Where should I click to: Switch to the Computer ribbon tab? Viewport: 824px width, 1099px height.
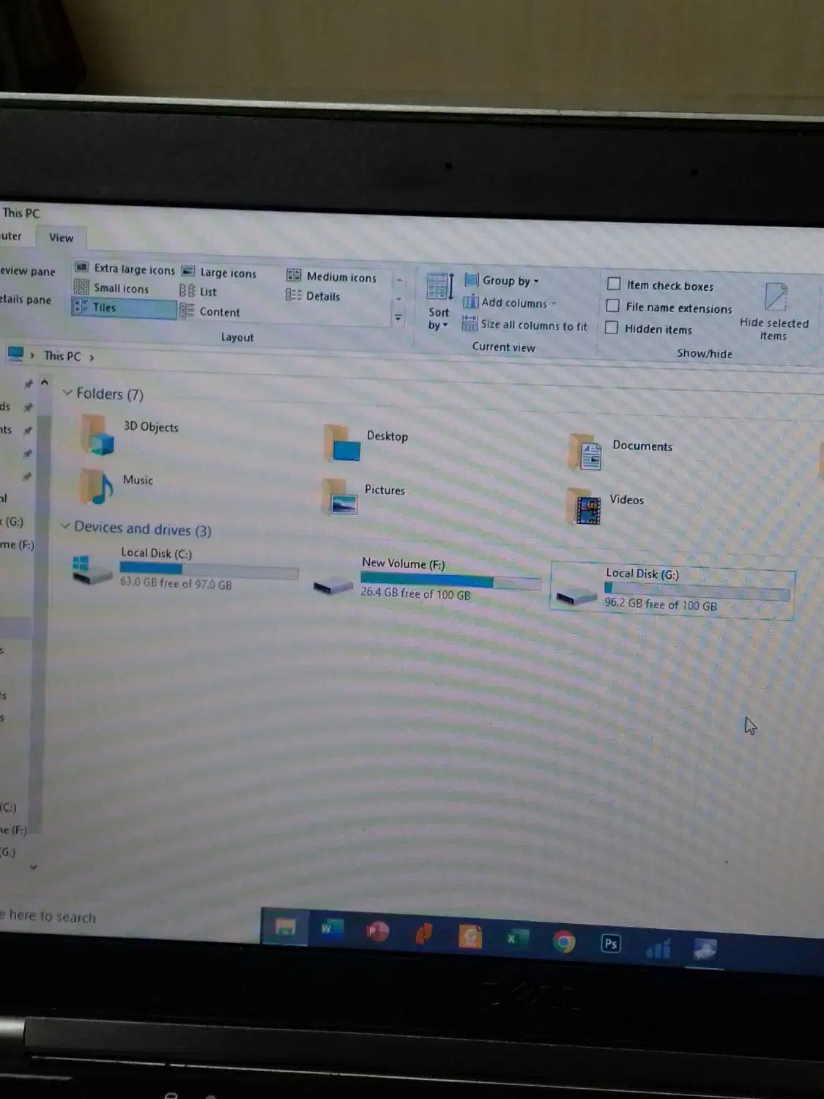tap(11, 236)
